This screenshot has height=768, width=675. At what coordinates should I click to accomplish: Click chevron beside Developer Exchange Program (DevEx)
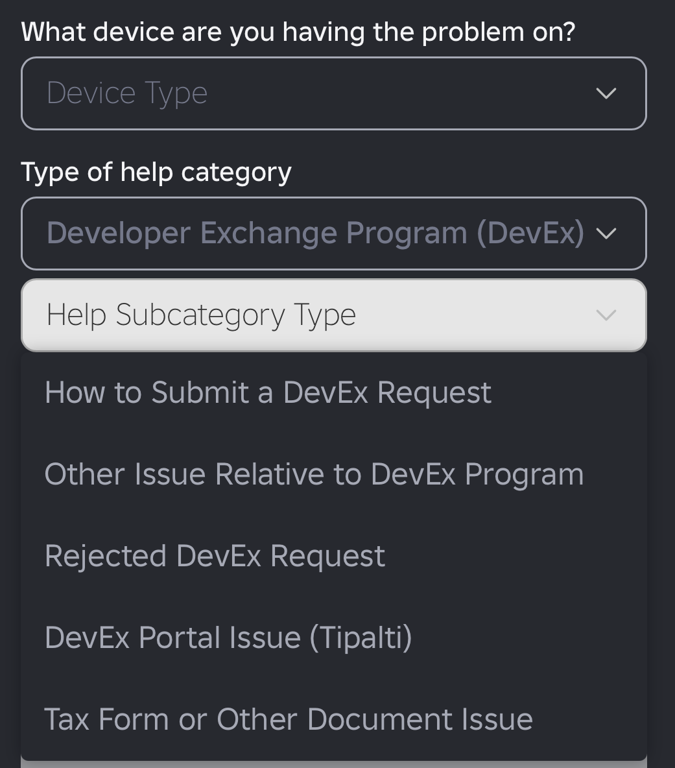click(x=606, y=234)
